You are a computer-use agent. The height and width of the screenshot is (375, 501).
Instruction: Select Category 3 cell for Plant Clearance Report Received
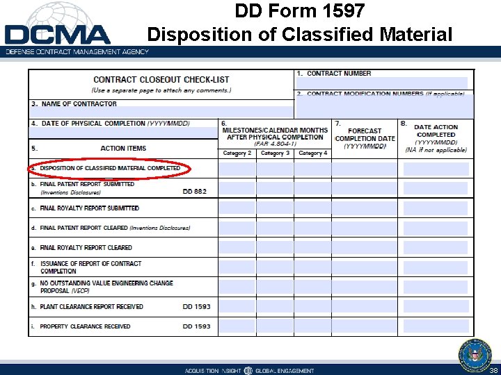pyautogui.click(x=275, y=307)
